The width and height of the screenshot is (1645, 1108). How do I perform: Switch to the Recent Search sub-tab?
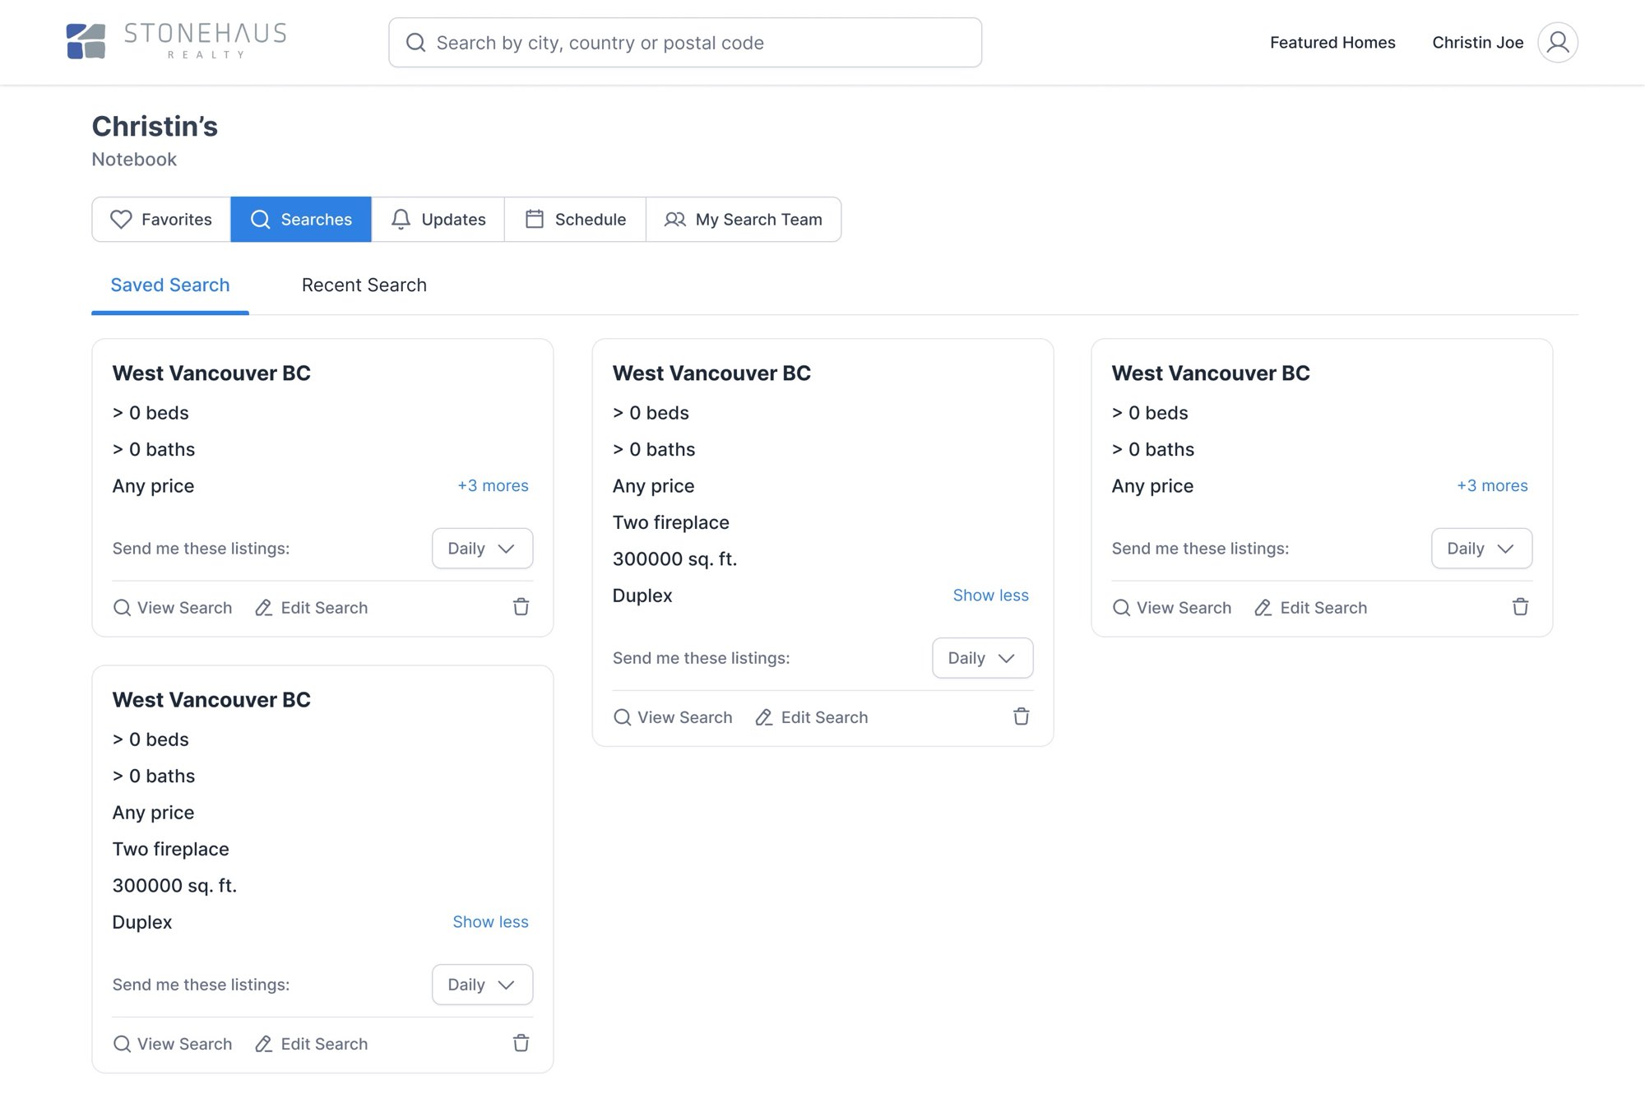364,285
